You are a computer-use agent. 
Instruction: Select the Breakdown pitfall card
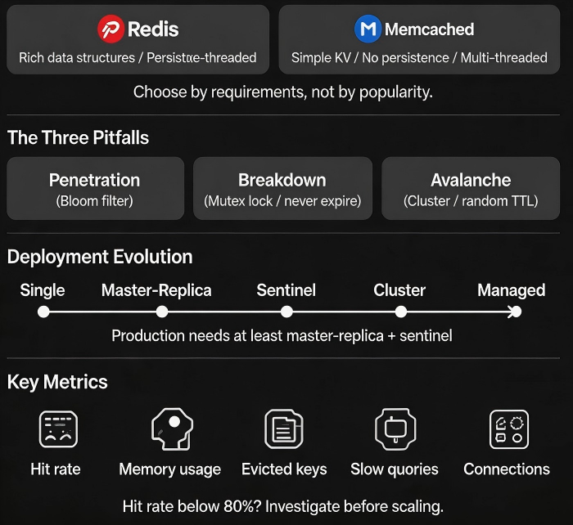click(x=282, y=188)
